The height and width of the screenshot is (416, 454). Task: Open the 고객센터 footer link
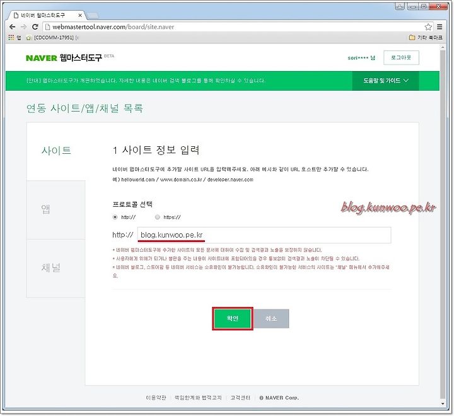pos(240,398)
